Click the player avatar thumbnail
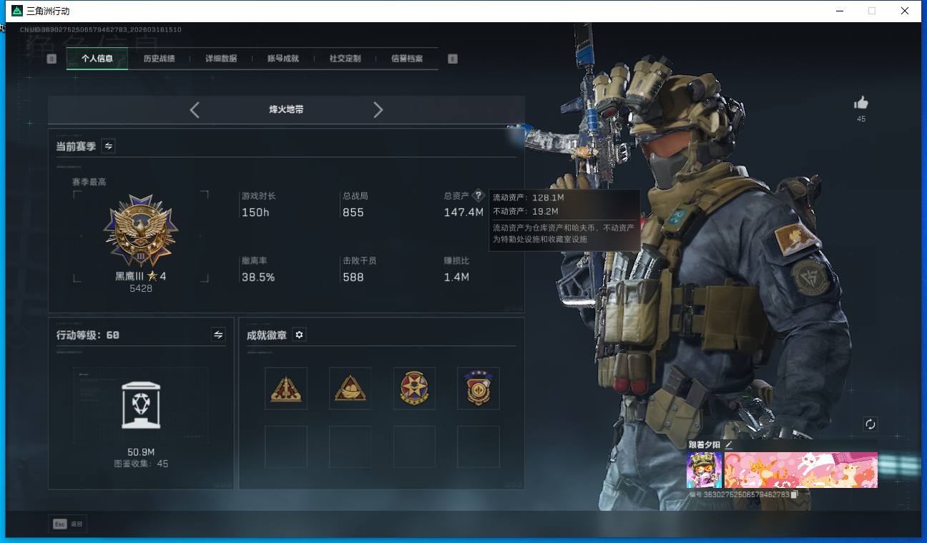927x543 pixels. [x=704, y=470]
